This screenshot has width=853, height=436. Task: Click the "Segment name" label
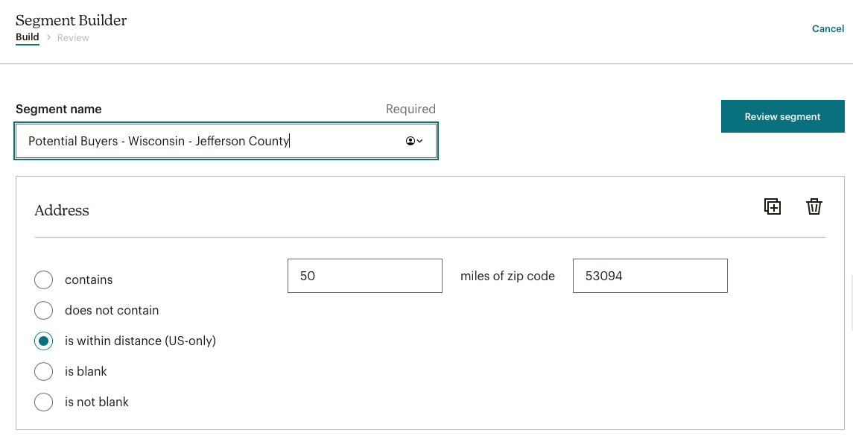tap(59, 109)
